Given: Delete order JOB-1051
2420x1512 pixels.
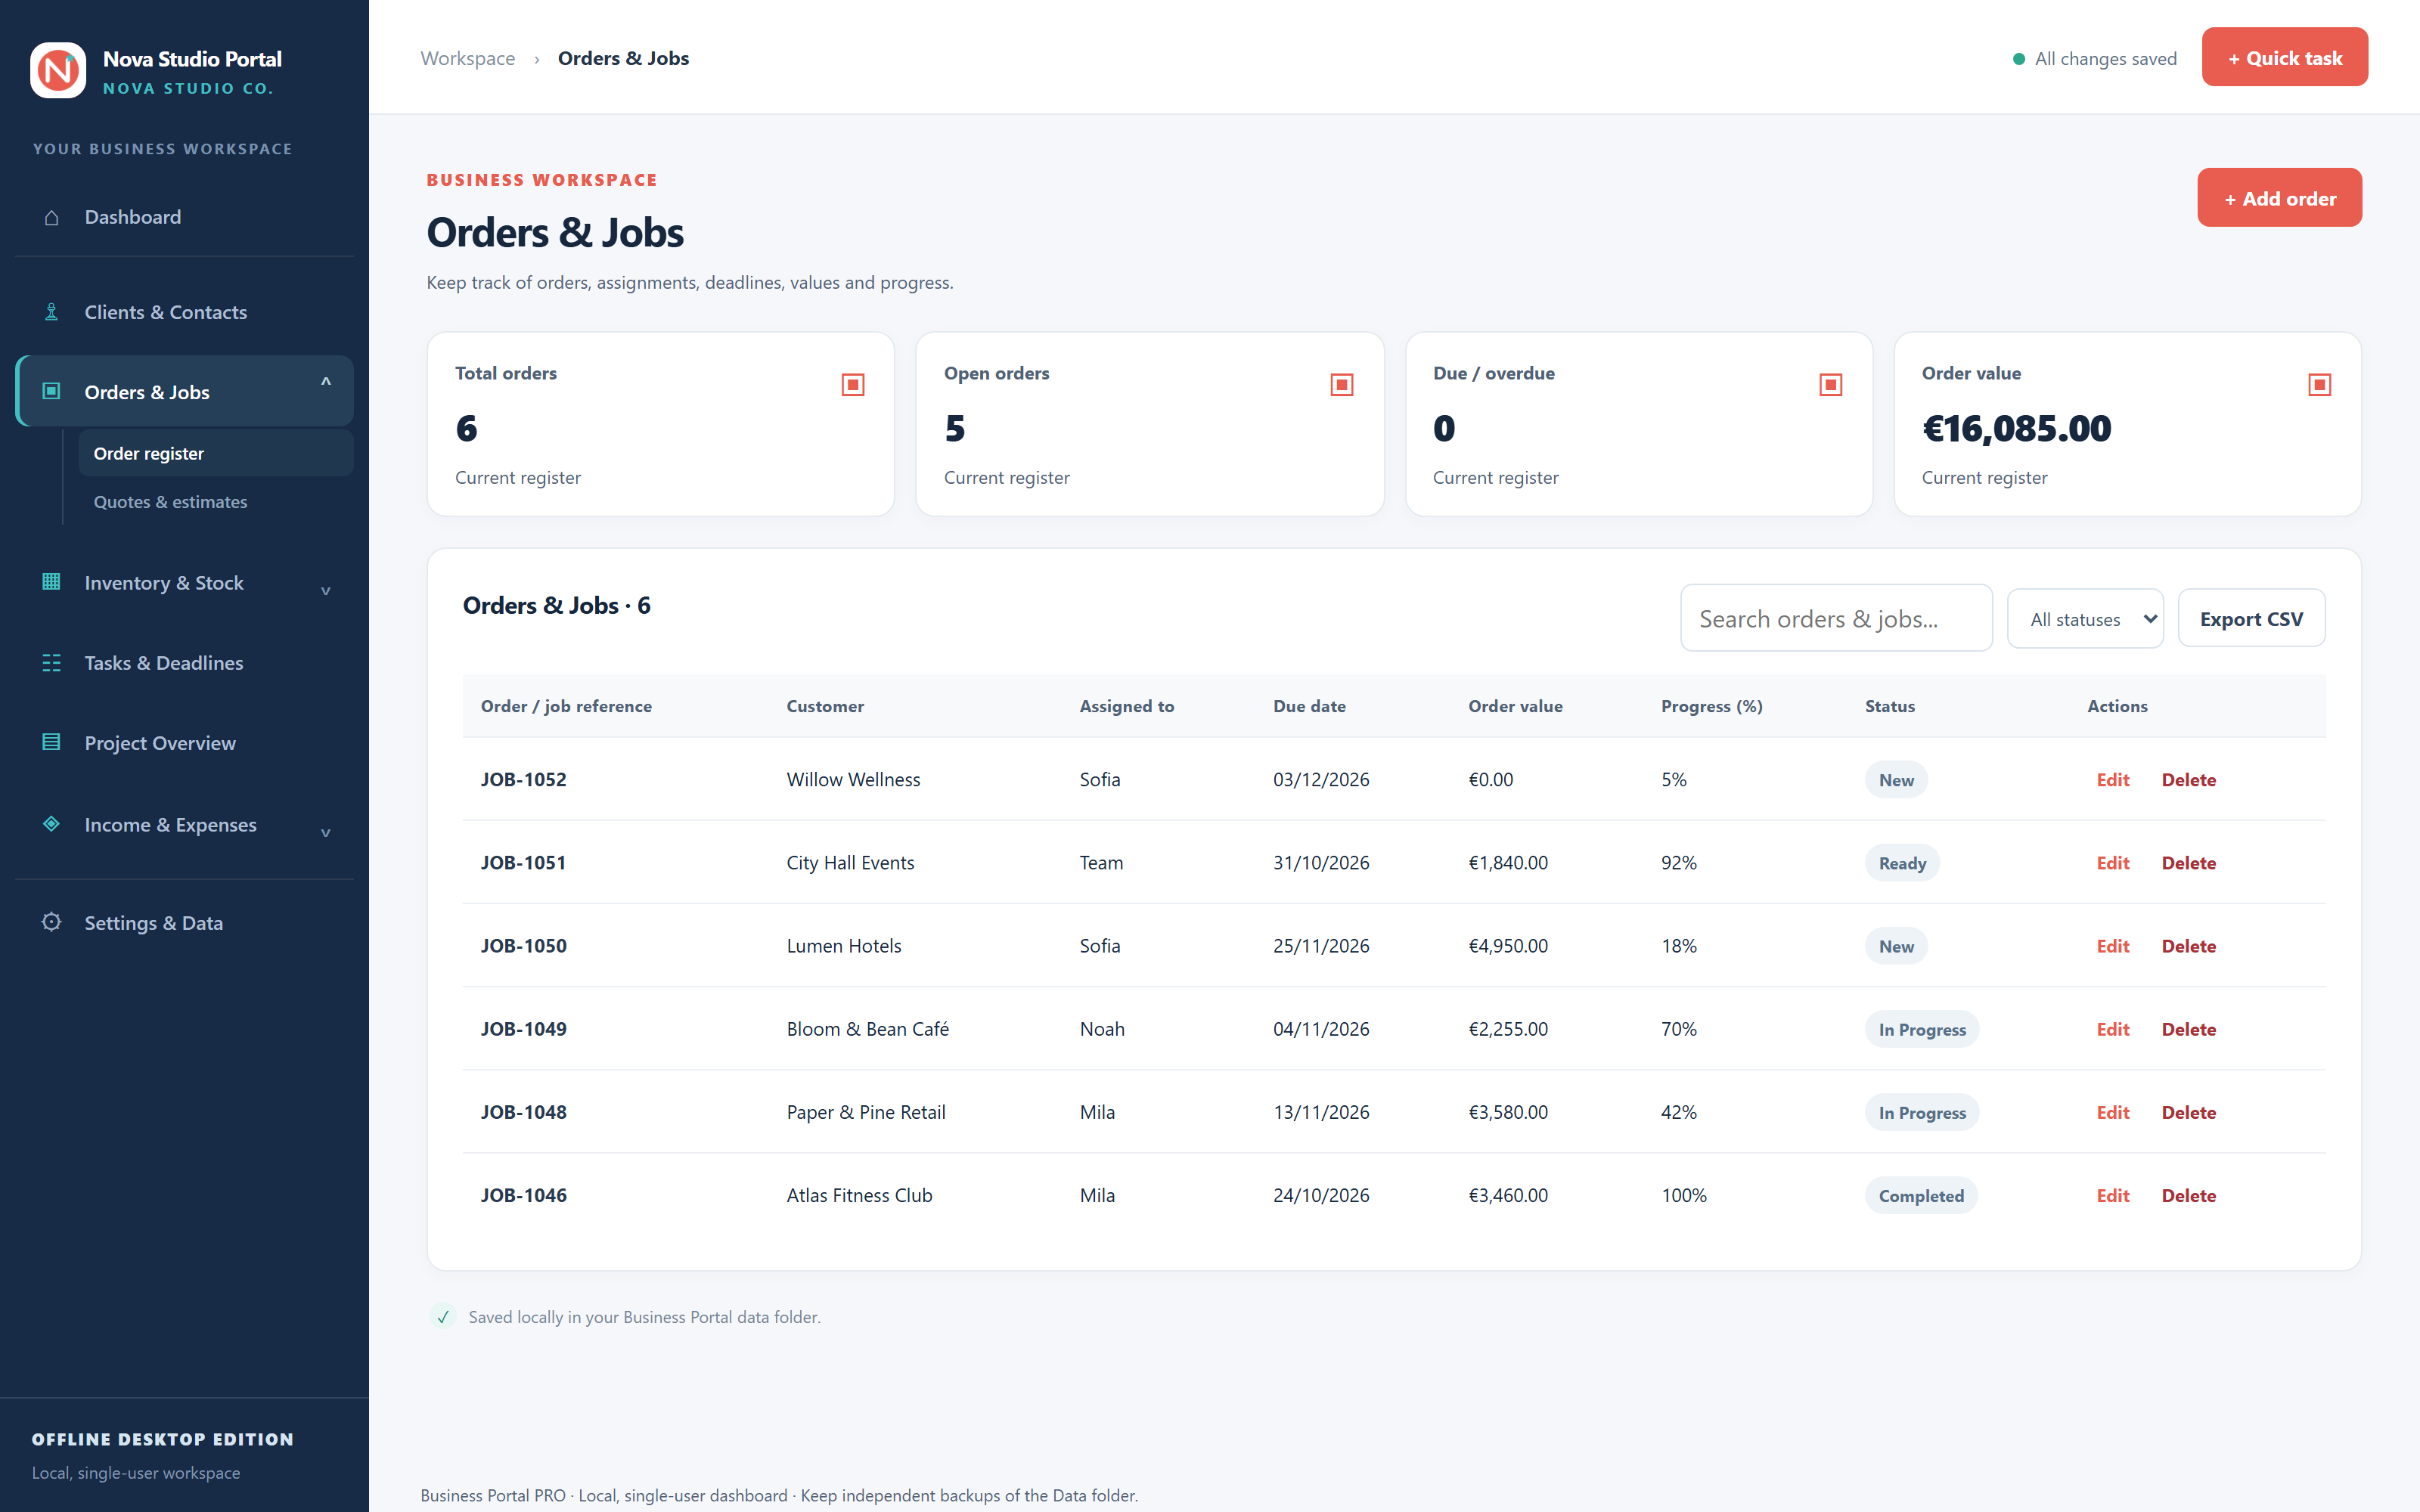Looking at the screenshot, I should 2188,862.
